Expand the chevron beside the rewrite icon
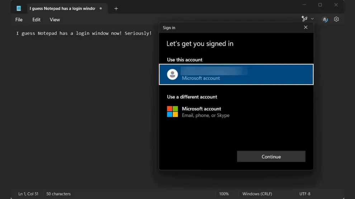 click(312, 19)
